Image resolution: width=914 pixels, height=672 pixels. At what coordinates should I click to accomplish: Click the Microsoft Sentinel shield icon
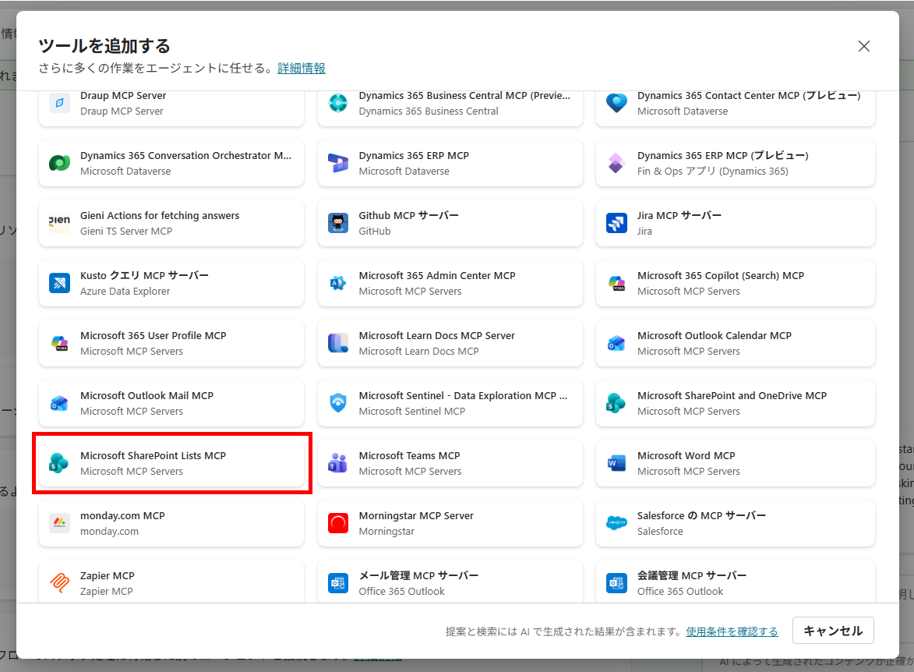point(338,404)
